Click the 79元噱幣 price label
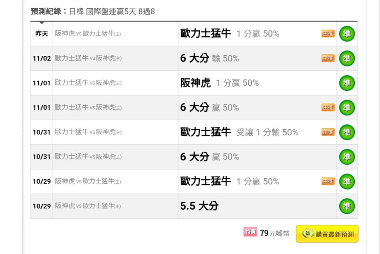The height and width of the screenshot is (254, 380). point(275,233)
